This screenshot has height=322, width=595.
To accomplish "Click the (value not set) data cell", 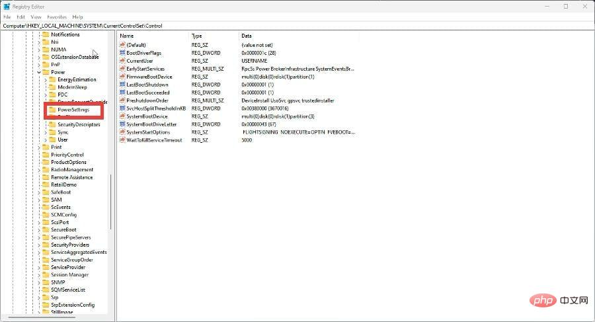I will pyautogui.click(x=257, y=45).
